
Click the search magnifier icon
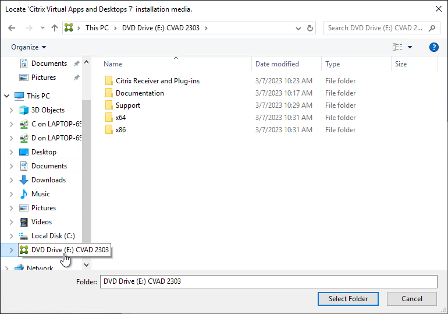pyautogui.click(x=432, y=28)
